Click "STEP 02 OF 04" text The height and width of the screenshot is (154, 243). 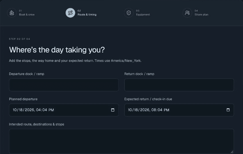pyautogui.click(x=20, y=39)
